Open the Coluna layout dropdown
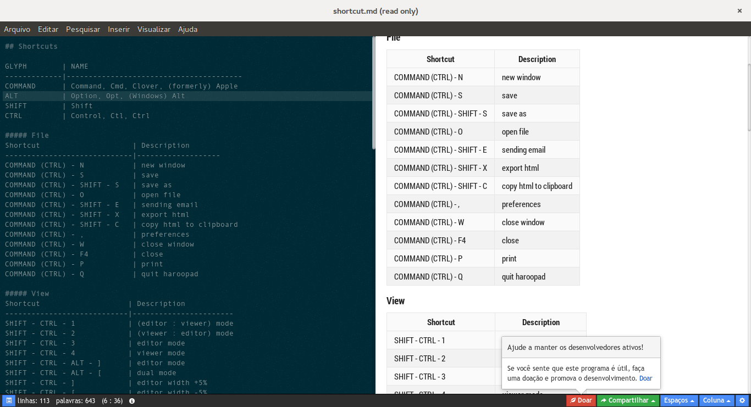Screen dimensions: 751x407 point(717,401)
